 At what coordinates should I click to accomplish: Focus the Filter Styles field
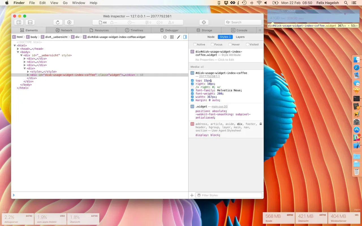tap(229, 195)
